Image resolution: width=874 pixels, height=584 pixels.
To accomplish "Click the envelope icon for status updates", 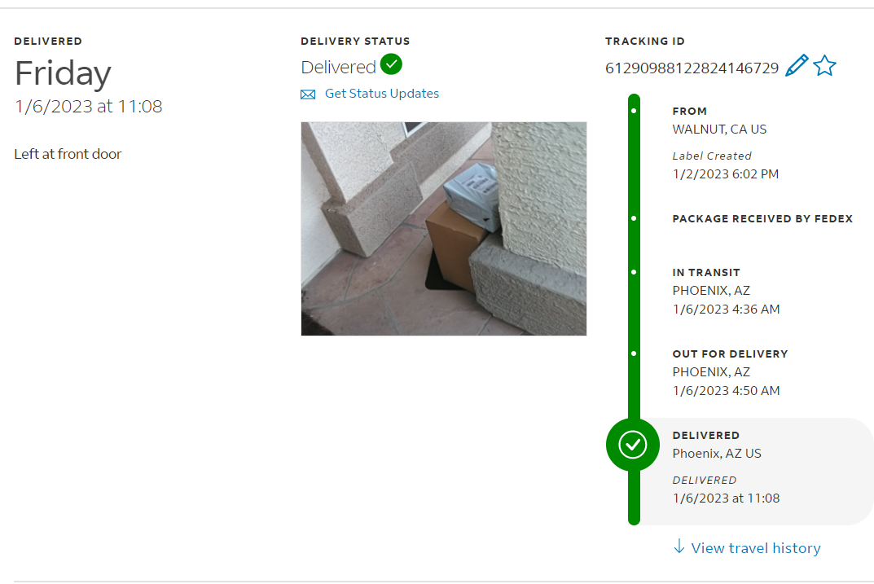I will click(308, 94).
